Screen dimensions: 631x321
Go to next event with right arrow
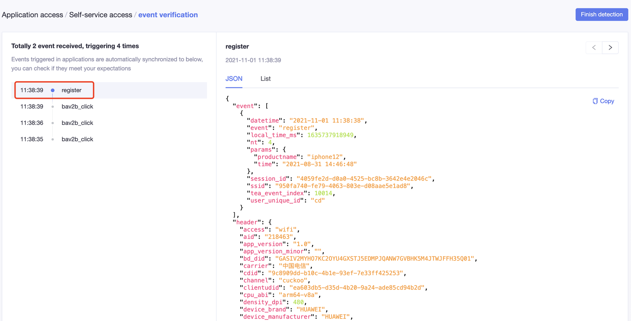610,48
